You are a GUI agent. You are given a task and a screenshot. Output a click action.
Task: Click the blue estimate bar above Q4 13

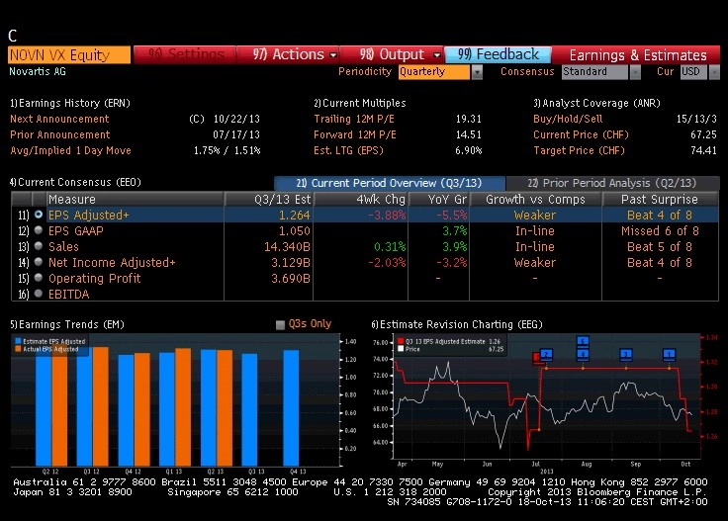pyautogui.click(x=291, y=407)
